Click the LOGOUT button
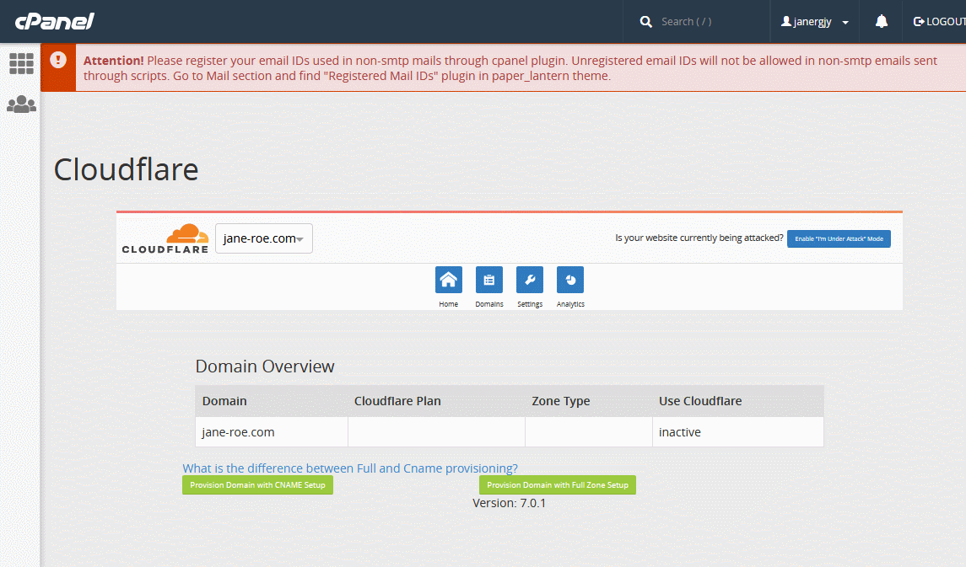The height and width of the screenshot is (567, 966). coord(939,22)
